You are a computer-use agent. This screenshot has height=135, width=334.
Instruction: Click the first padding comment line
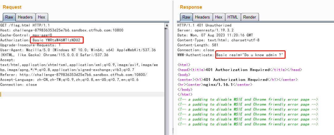tap(248, 99)
